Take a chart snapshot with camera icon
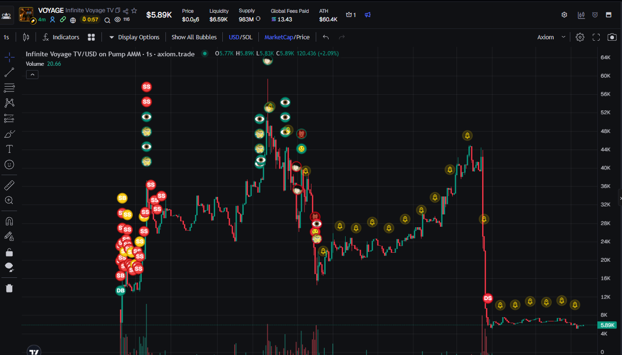This screenshot has width=622, height=355. pyautogui.click(x=612, y=37)
